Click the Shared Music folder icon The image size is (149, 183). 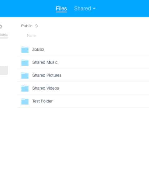(25, 63)
